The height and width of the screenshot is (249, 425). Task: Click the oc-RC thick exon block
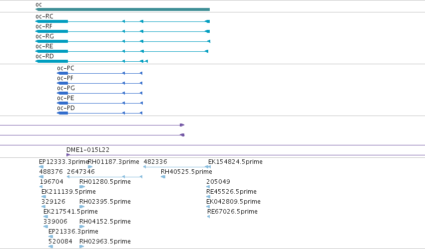[52, 21]
